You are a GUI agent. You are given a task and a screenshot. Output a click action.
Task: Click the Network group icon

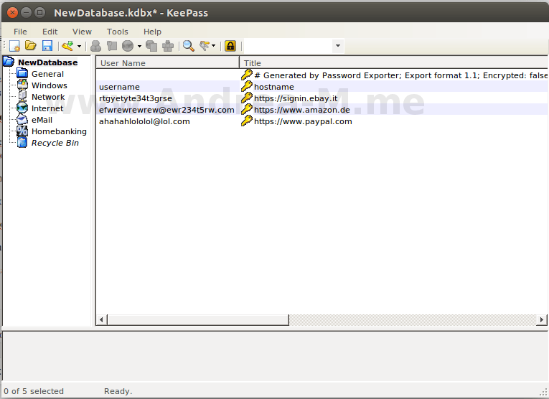click(22, 97)
